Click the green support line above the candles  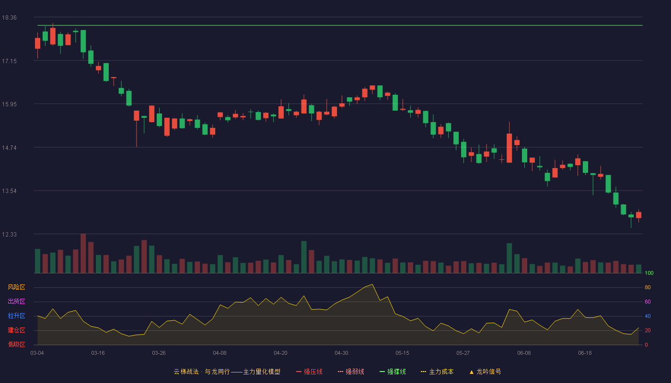(x=339, y=25)
